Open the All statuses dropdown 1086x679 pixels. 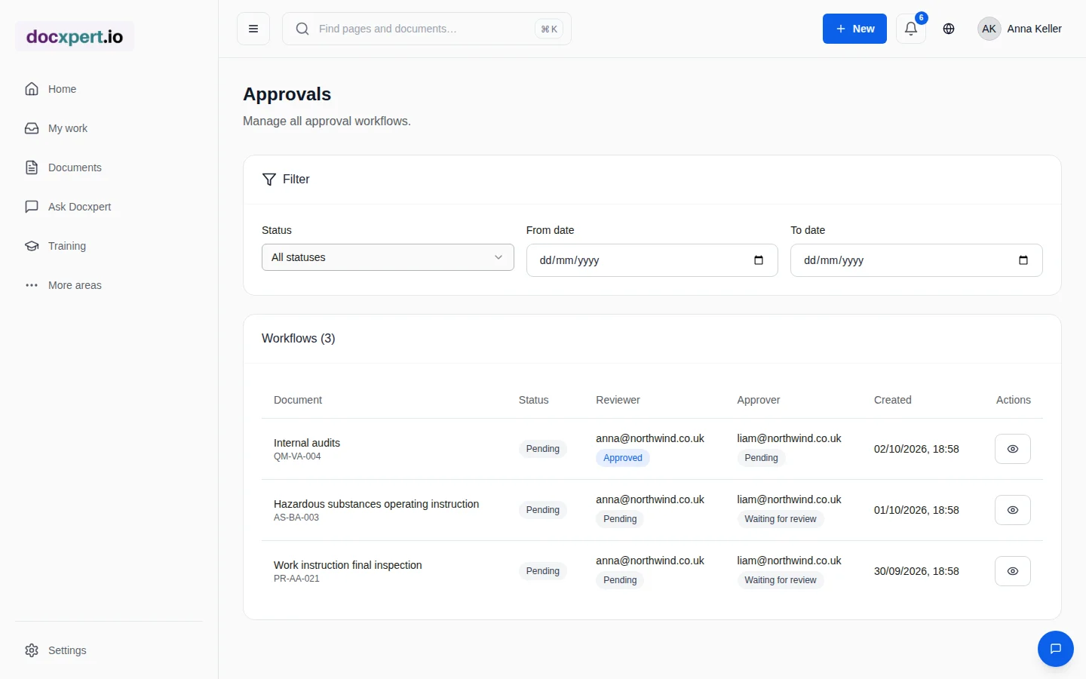click(388, 257)
